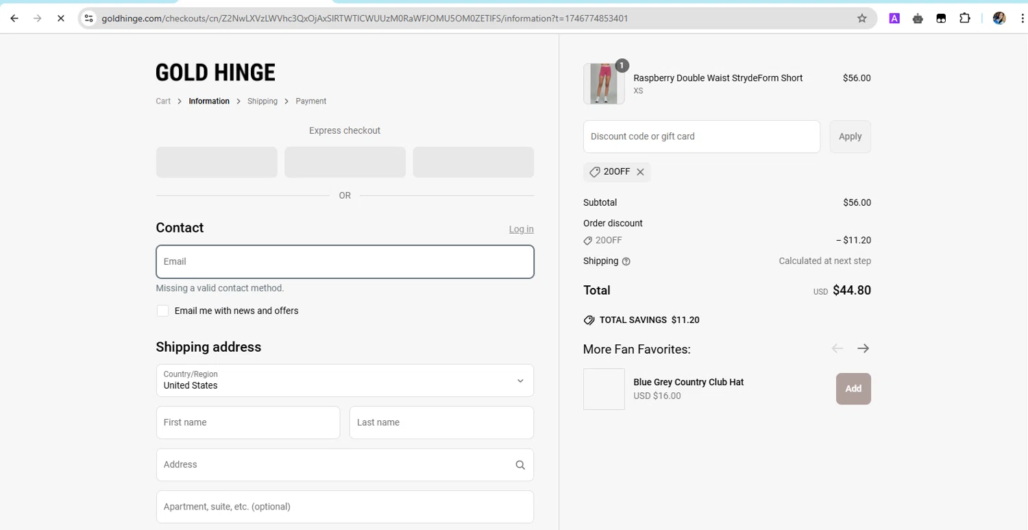Add Blue Grey Country Club Hat
Screen dimensions: 1028x530
tap(853, 389)
